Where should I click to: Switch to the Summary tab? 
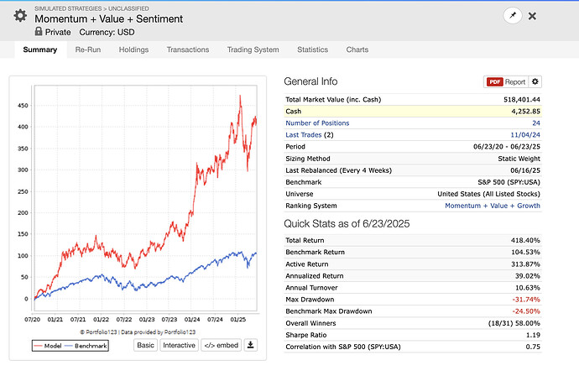40,50
